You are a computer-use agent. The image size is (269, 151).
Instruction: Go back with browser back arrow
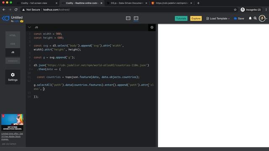tap(4, 10)
